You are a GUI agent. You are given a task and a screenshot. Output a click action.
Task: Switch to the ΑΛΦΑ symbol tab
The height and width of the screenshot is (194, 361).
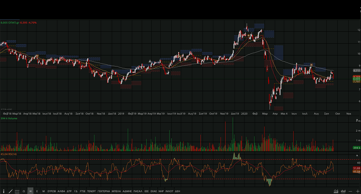click(x=61, y=191)
